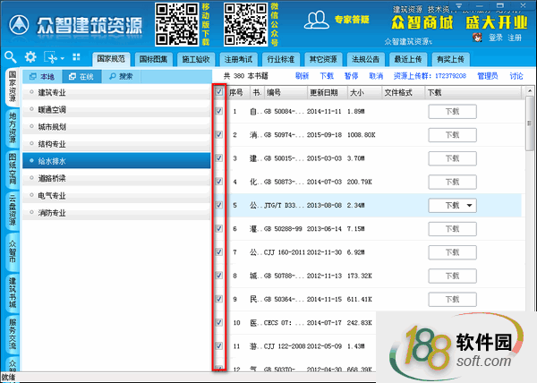
Task: Uncheck the checkbox for row 7
Action: [x=219, y=252]
